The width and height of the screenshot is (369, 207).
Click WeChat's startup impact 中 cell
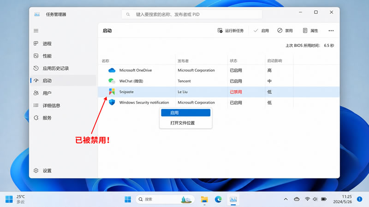pyautogui.click(x=269, y=81)
